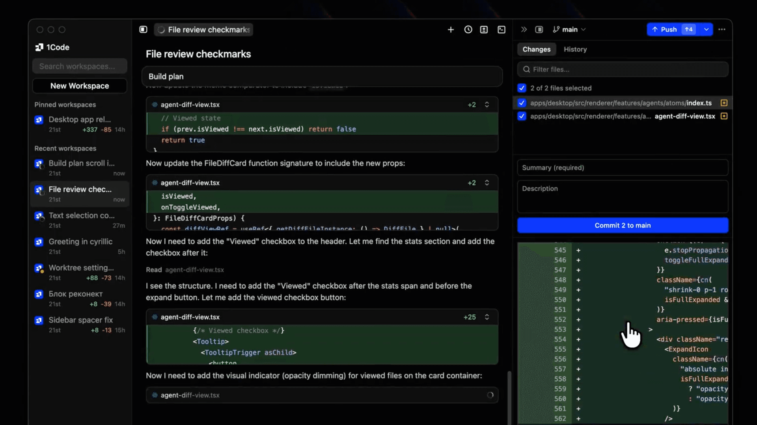757x425 pixels.
Task: Toggle the left sidebar panel icon
Action: coord(143,29)
